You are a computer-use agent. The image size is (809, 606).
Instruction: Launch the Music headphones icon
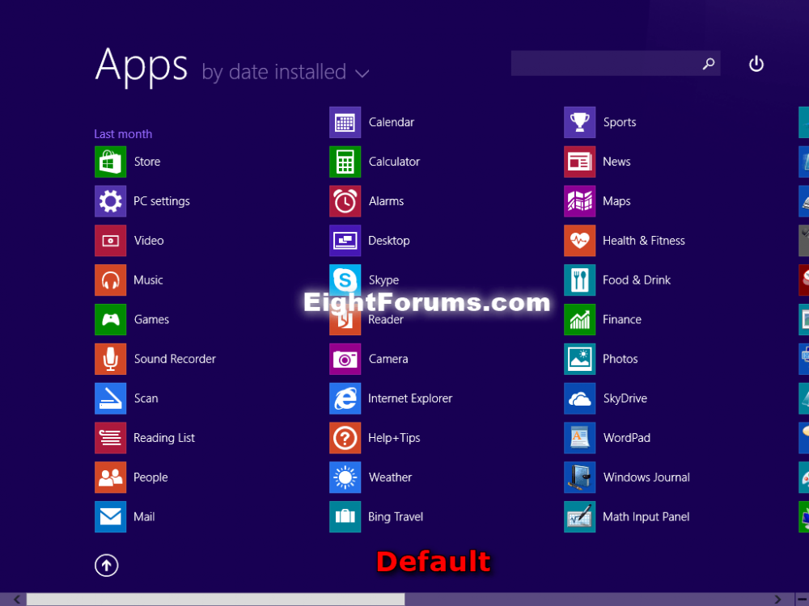click(110, 280)
